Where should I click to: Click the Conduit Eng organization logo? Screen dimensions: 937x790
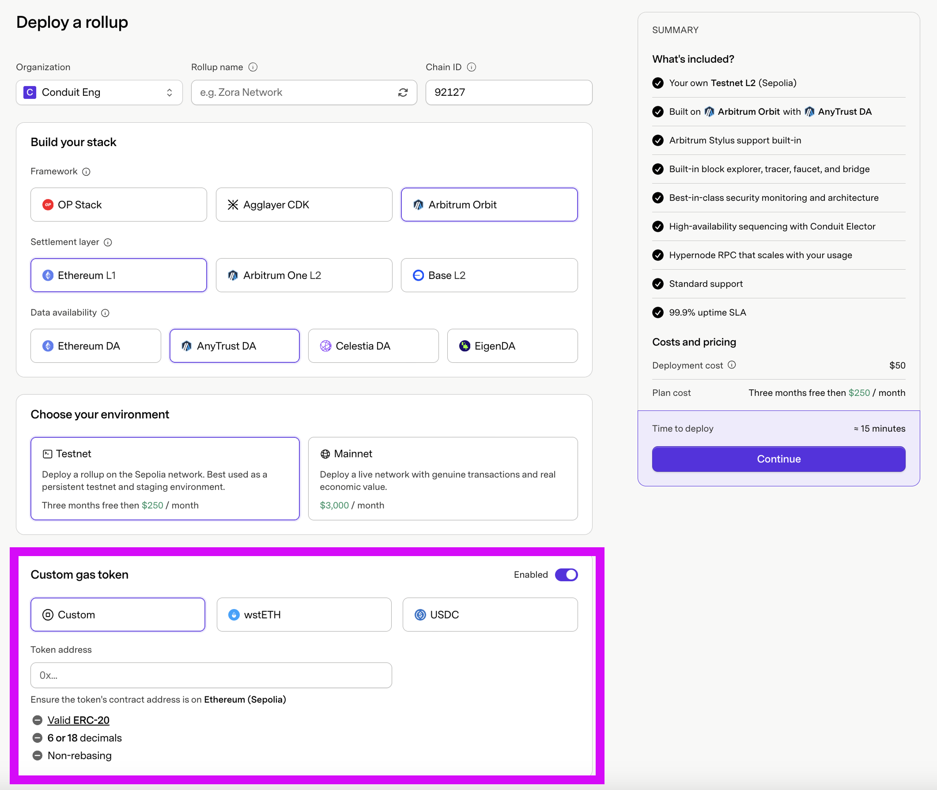(x=30, y=92)
